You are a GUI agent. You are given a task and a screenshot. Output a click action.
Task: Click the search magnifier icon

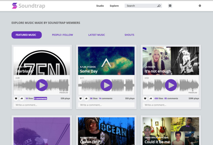pos(159,6)
